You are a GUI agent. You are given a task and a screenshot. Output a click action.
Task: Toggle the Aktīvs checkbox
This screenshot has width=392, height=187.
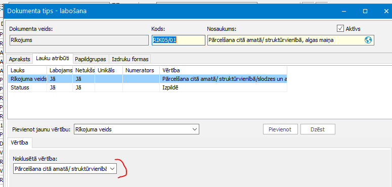(340, 29)
